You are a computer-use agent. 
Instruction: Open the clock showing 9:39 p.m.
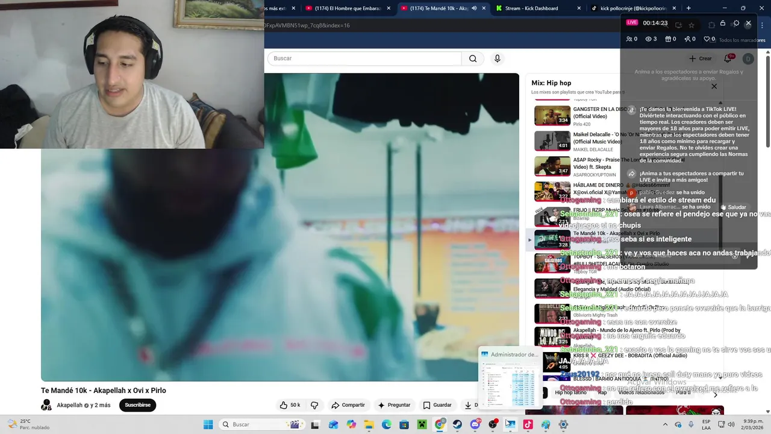pos(752,424)
